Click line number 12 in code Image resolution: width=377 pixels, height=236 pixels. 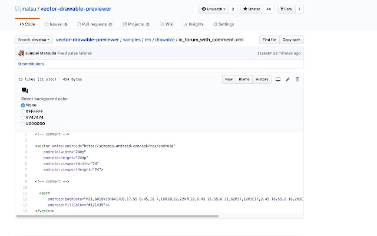(x=25, y=199)
